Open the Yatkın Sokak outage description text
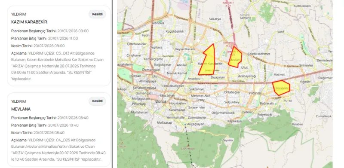This screenshot has width=344, height=168. tap(58, 150)
